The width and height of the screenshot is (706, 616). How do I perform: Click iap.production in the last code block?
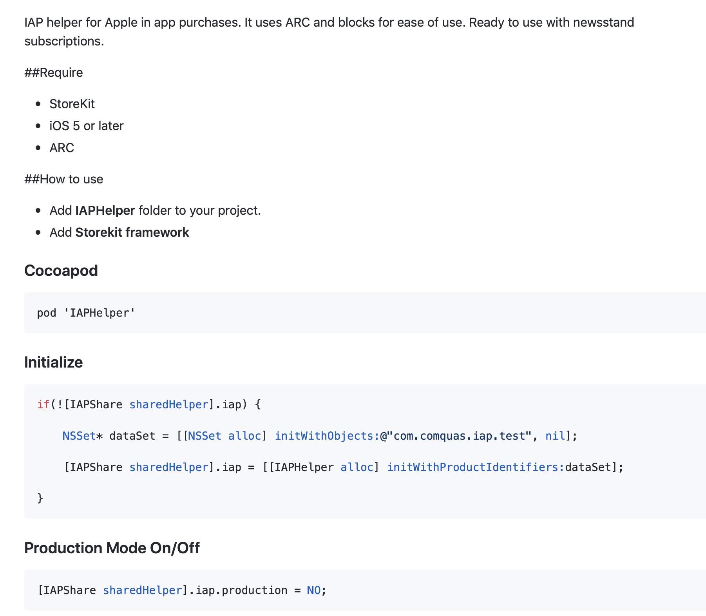241,590
